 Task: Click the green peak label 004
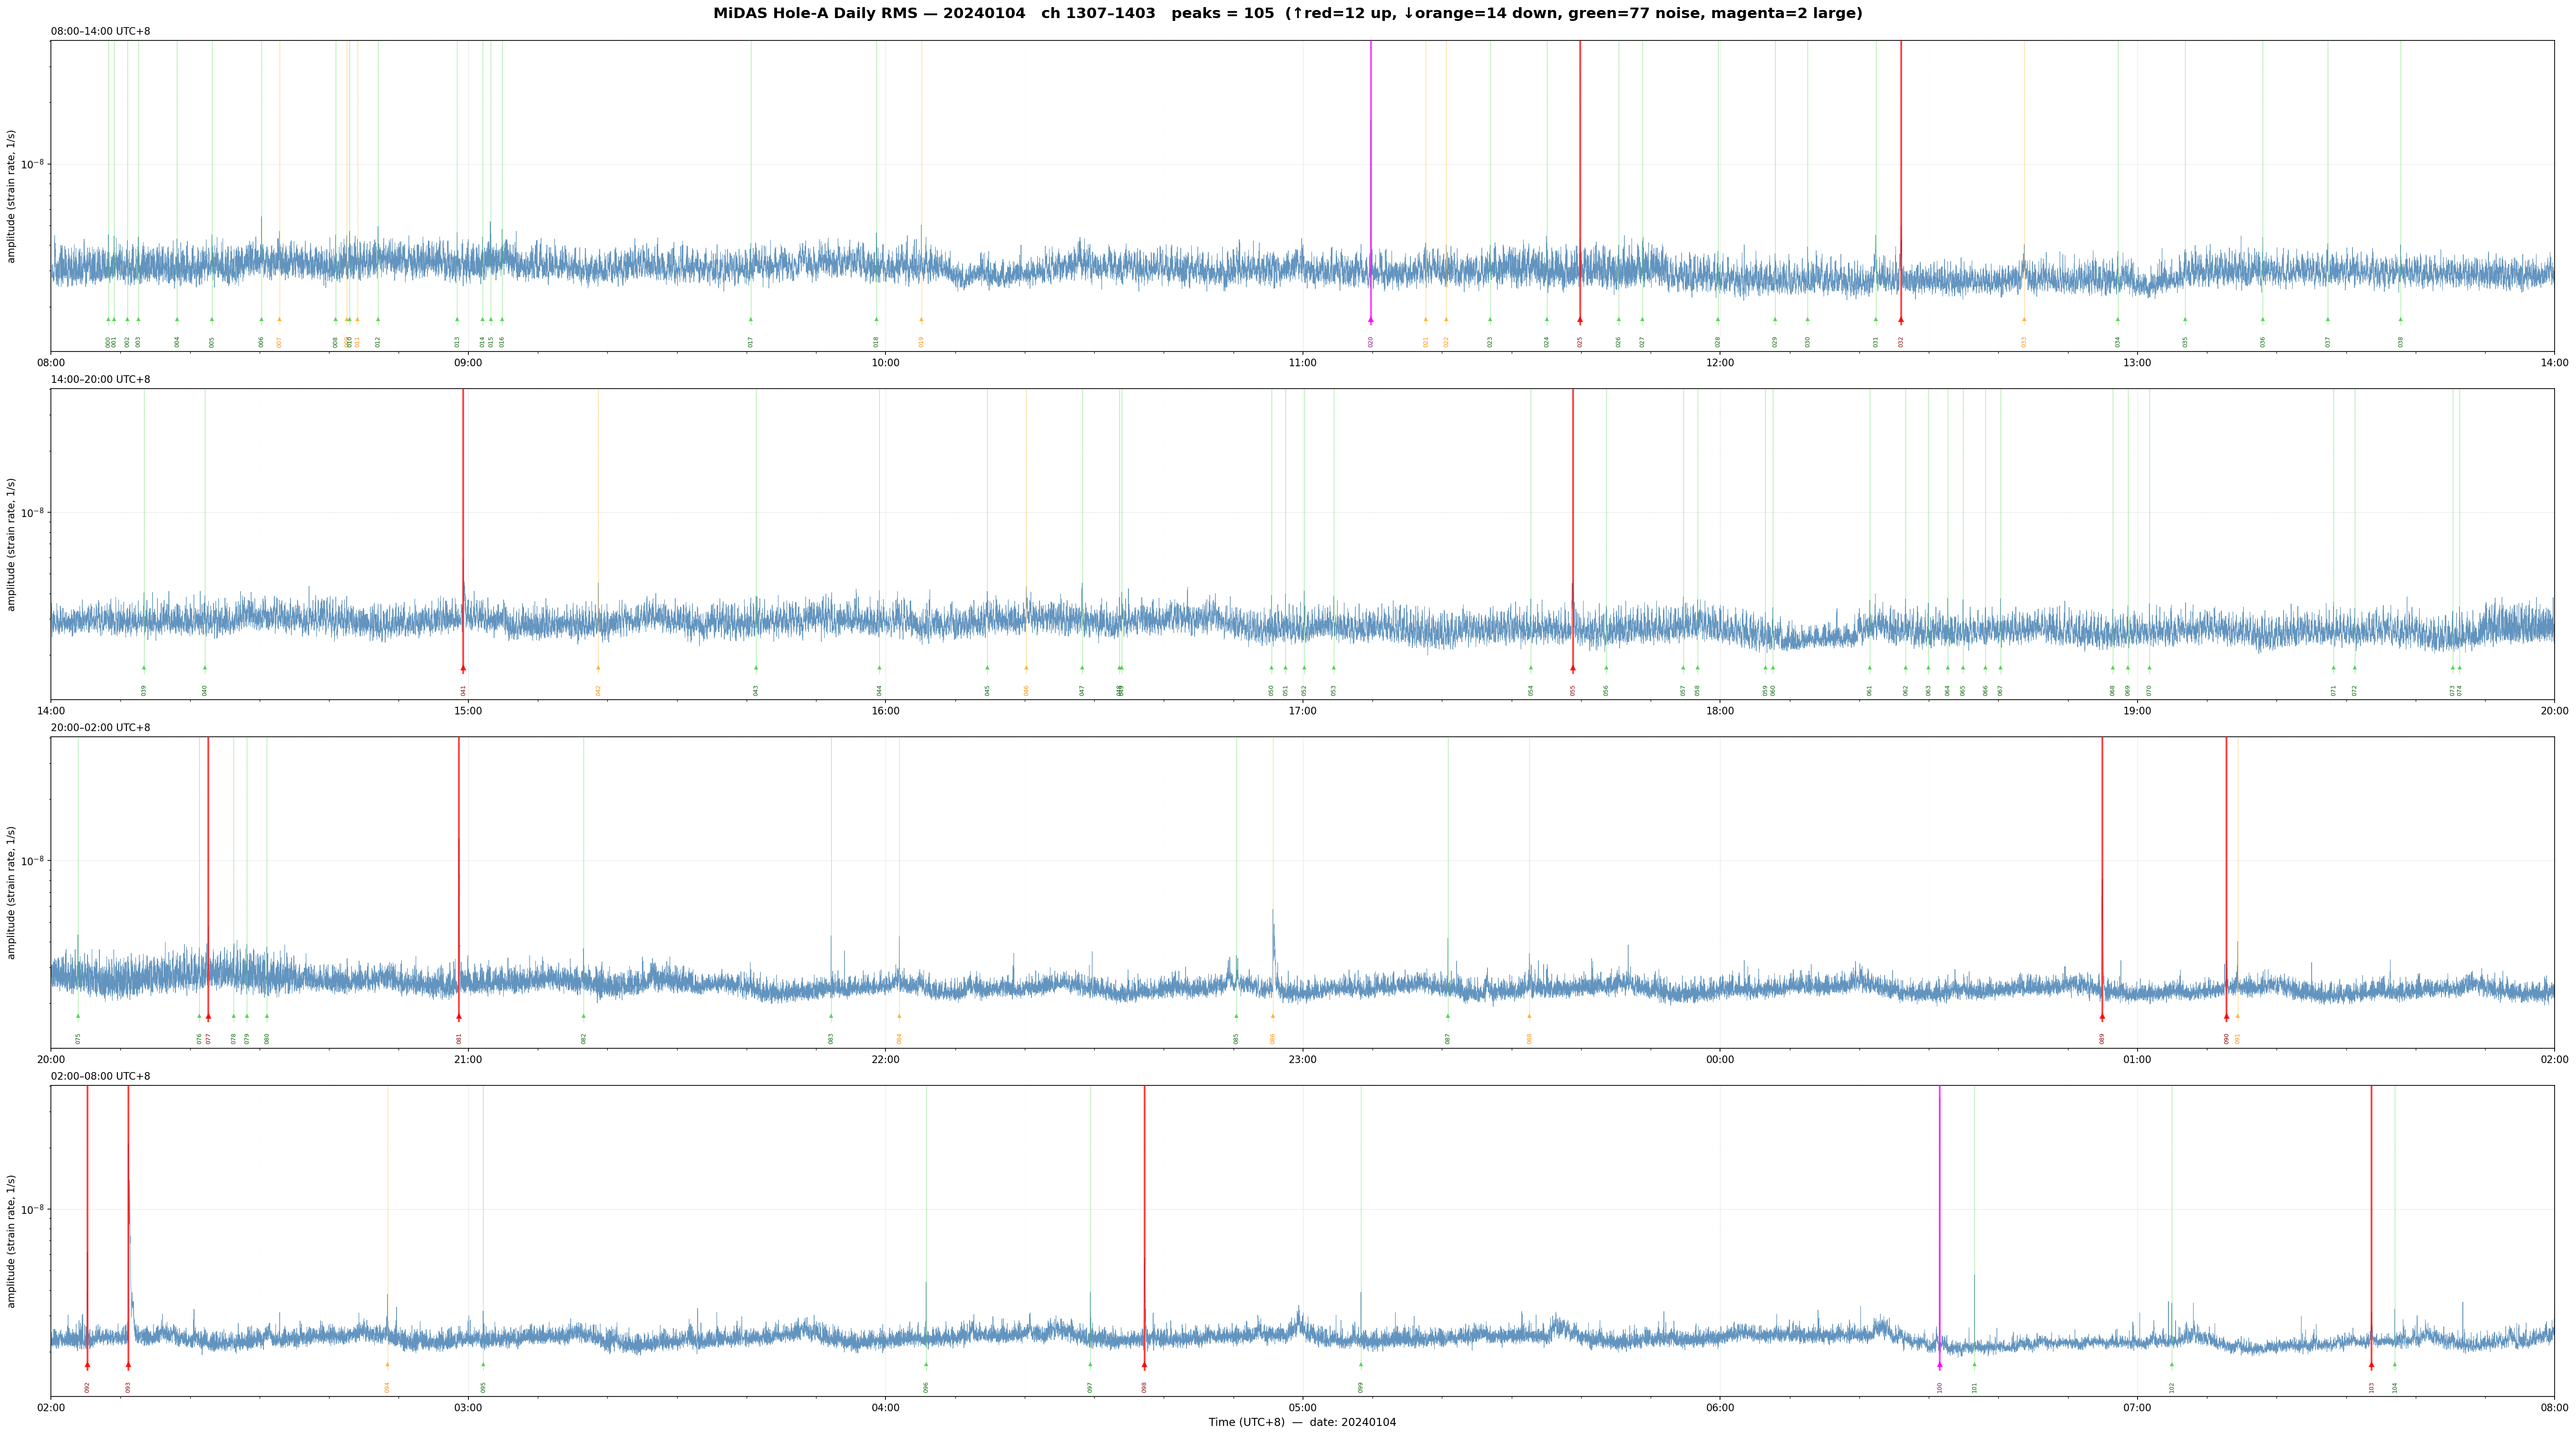[177, 341]
